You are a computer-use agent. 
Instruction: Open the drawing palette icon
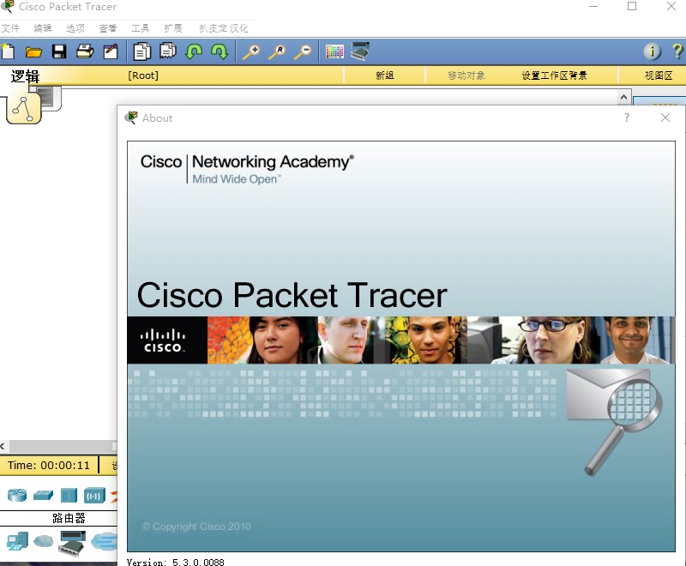(334, 51)
